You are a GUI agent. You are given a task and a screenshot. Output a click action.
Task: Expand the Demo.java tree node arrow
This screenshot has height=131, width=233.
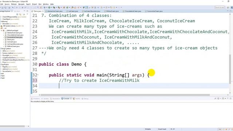click(4, 40)
